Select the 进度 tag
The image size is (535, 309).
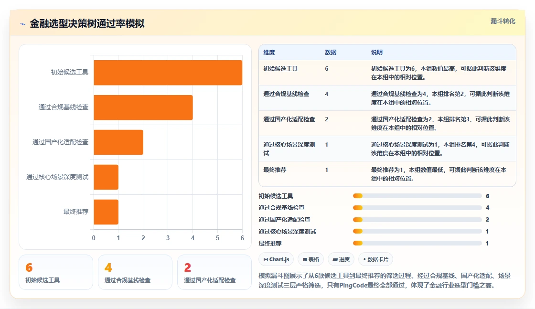[341, 259]
